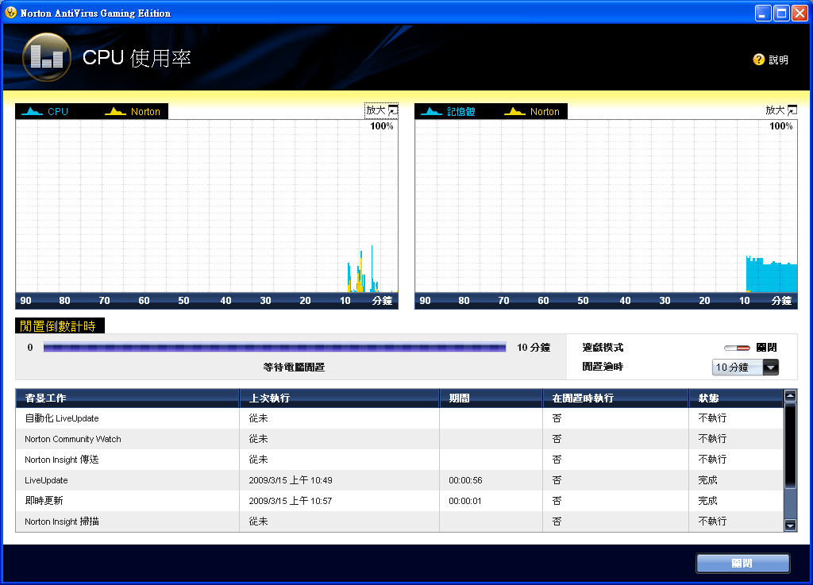Click the table scrollbar down arrow
The height and width of the screenshot is (585, 813).
790,525
